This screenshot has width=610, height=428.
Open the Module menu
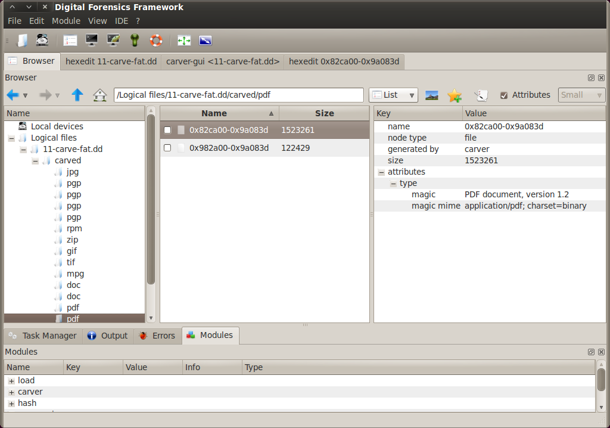click(x=66, y=20)
